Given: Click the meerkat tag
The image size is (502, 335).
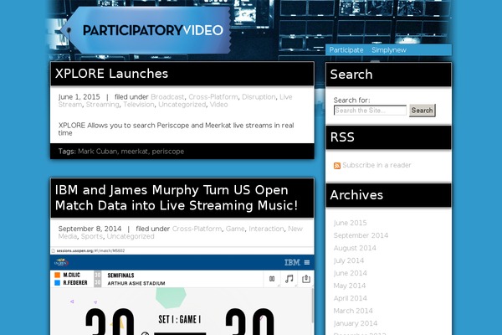Looking at the screenshot, I should (135, 152).
